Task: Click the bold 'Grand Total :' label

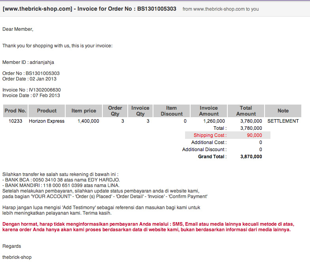Action: (x=212, y=157)
